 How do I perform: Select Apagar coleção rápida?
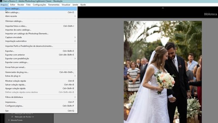(38, 88)
